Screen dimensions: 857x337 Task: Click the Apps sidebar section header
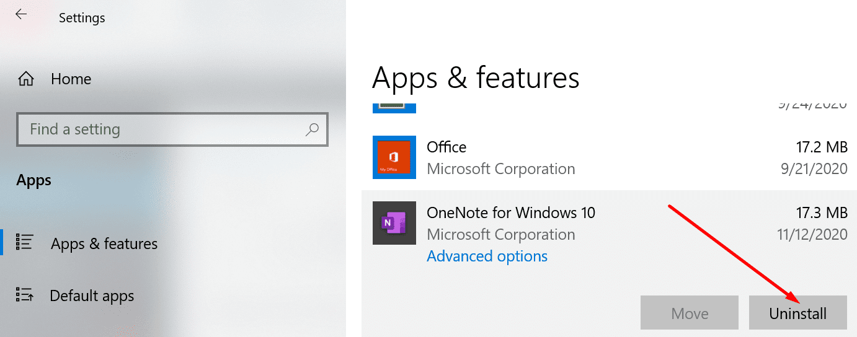click(34, 181)
